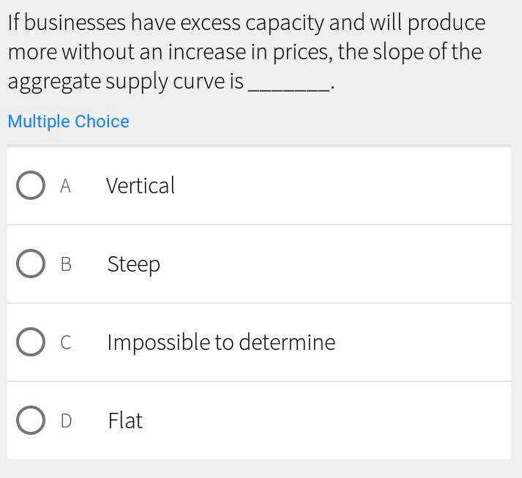Click the letter label B

[66, 264]
